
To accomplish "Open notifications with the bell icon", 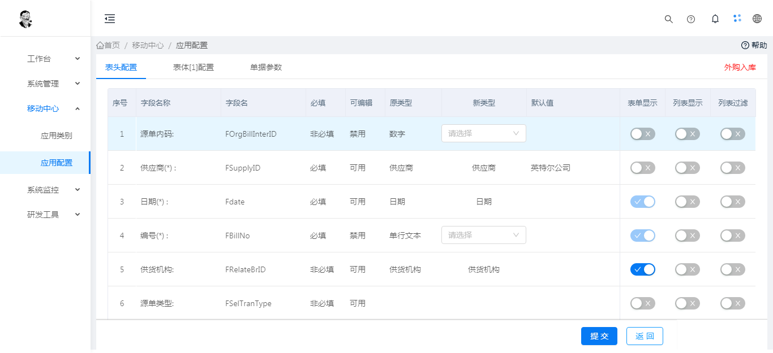I will (x=715, y=19).
